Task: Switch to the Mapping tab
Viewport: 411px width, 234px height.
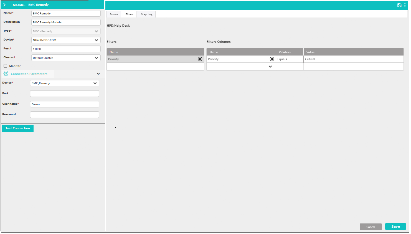Action: coord(146,14)
